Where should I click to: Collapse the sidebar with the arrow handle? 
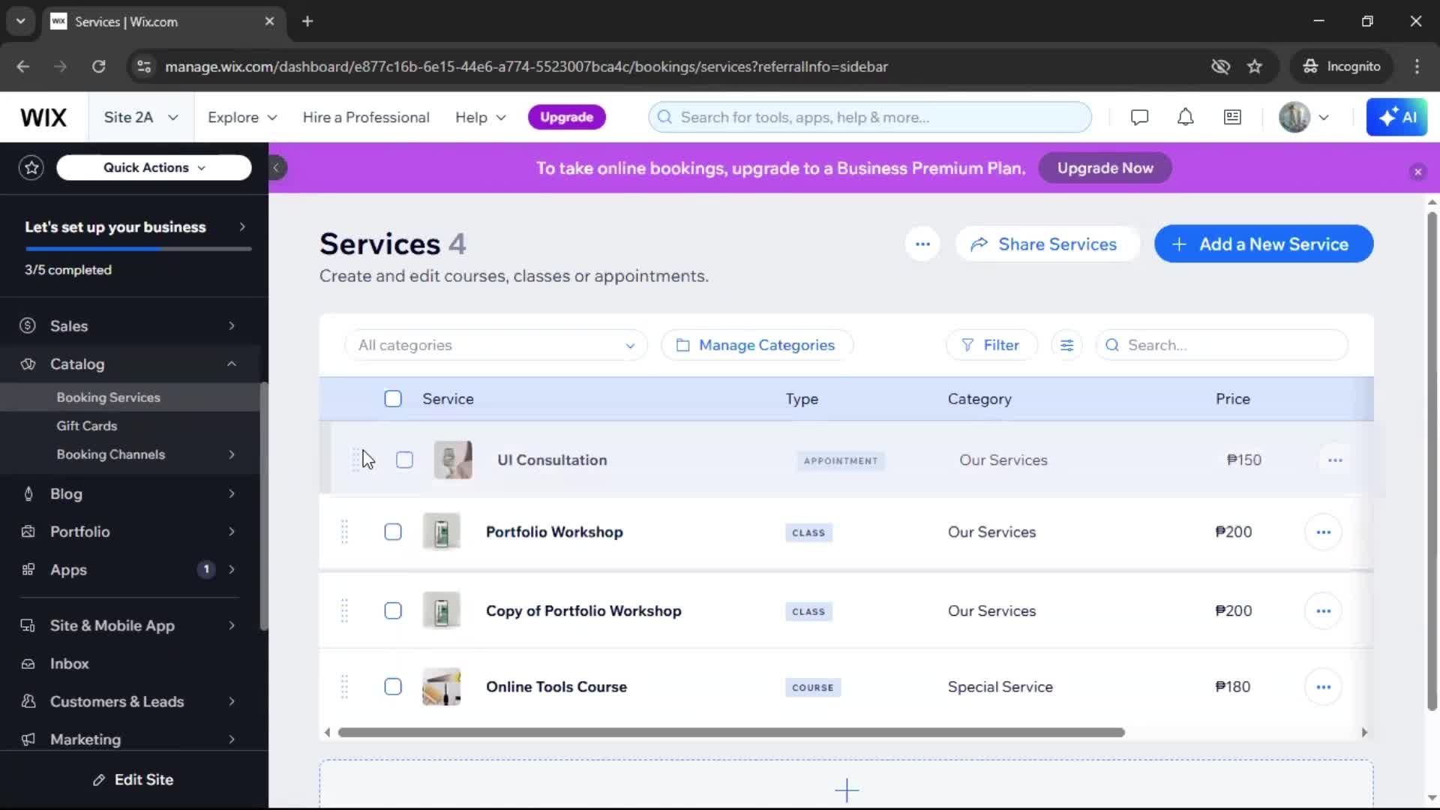click(276, 168)
